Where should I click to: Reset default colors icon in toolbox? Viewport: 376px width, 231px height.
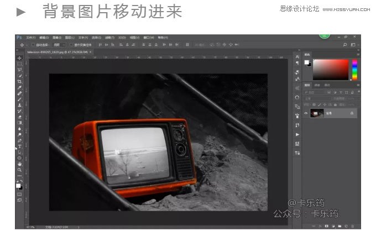pyautogui.click(x=17, y=181)
